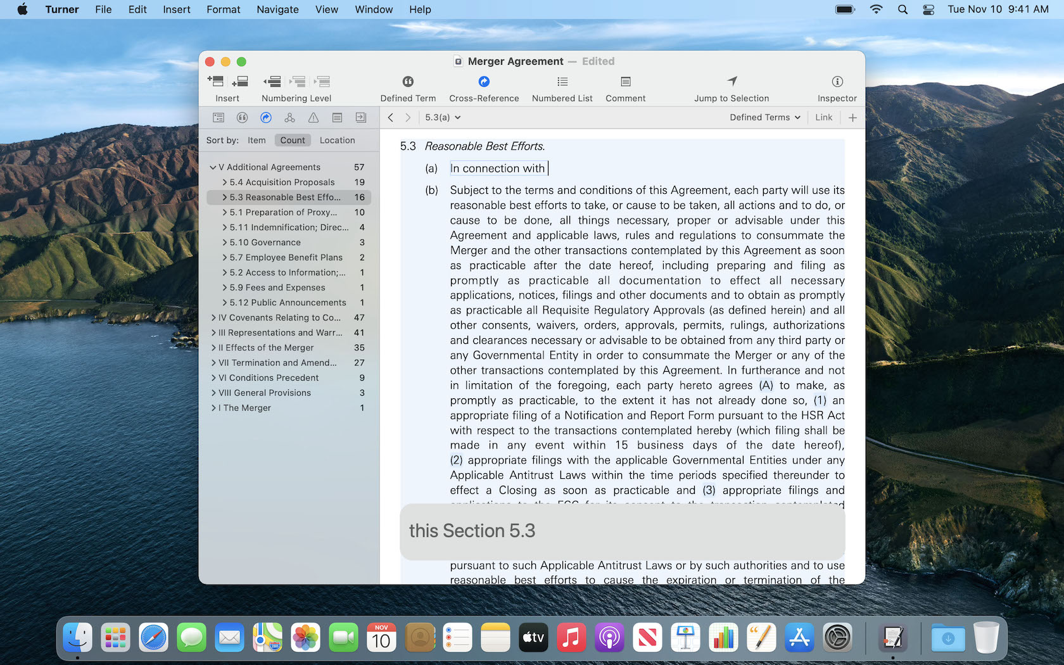Screen dimensions: 1064x665
Task: Collapse V Additional Agreements group
Action: coord(213,167)
